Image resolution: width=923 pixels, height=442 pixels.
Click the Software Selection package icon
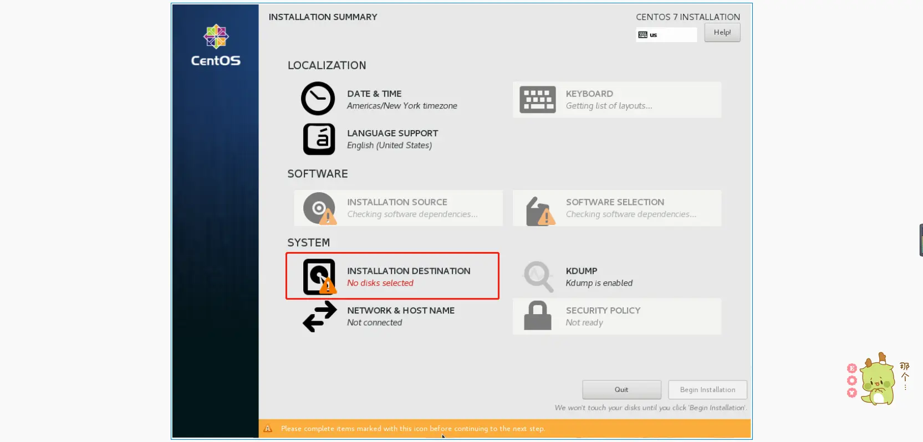[x=539, y=211]
